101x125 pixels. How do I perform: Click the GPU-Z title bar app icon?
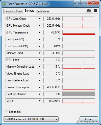4,4
